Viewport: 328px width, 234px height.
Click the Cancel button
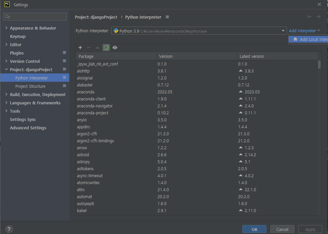[282, 229]
